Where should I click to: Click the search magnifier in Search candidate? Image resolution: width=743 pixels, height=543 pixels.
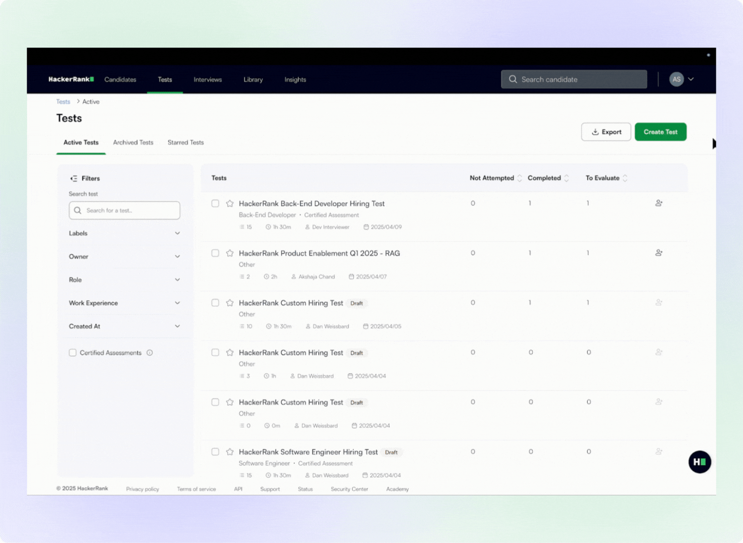coord(513,79)
